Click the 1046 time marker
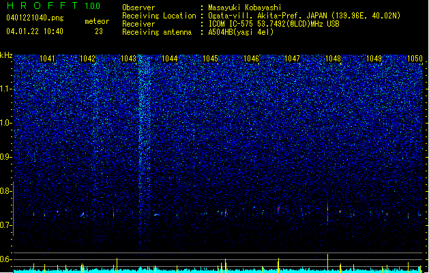The height and width of the screenshot is (273, 429). (251, 59)
